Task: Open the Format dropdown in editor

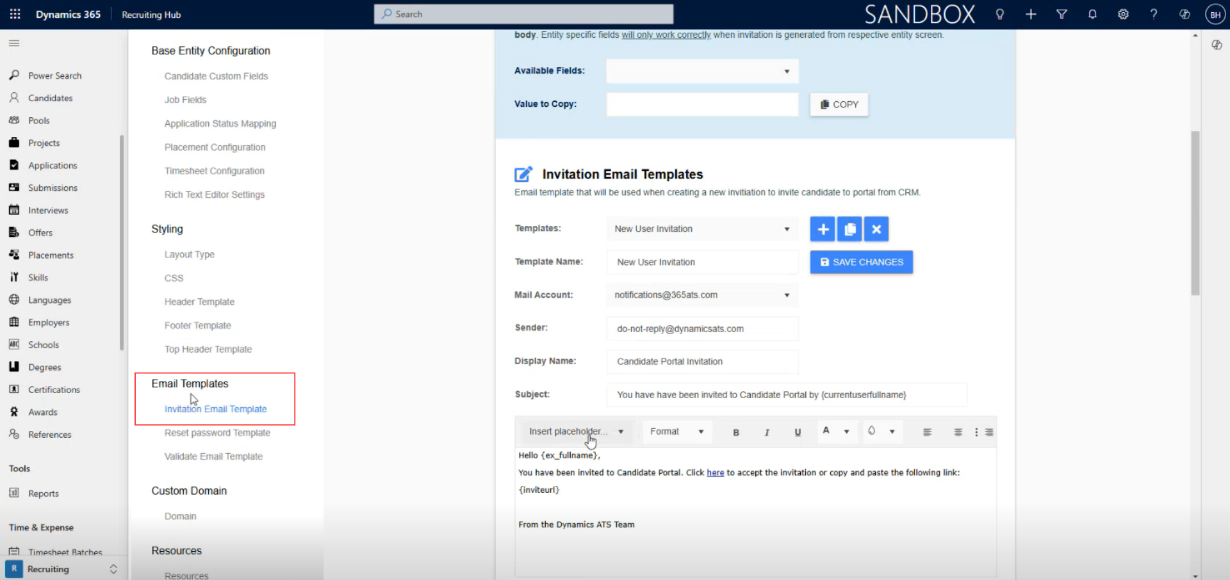Action: [676, 431]
